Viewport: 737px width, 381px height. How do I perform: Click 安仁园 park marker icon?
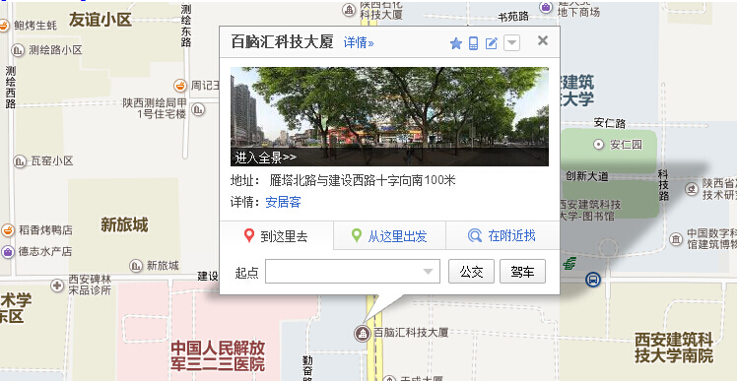[598, 145]
